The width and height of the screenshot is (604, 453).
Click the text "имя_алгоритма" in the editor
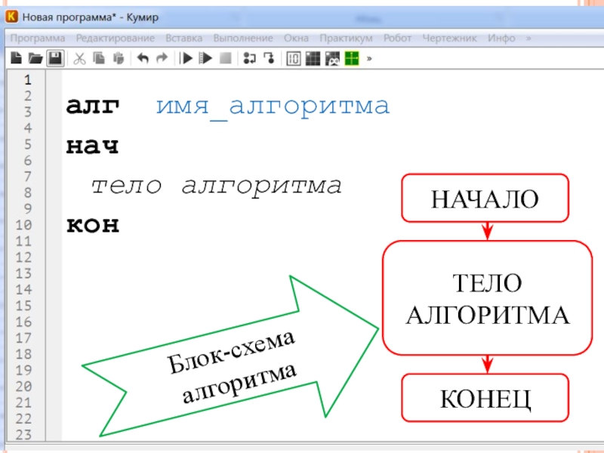(273, 107)
